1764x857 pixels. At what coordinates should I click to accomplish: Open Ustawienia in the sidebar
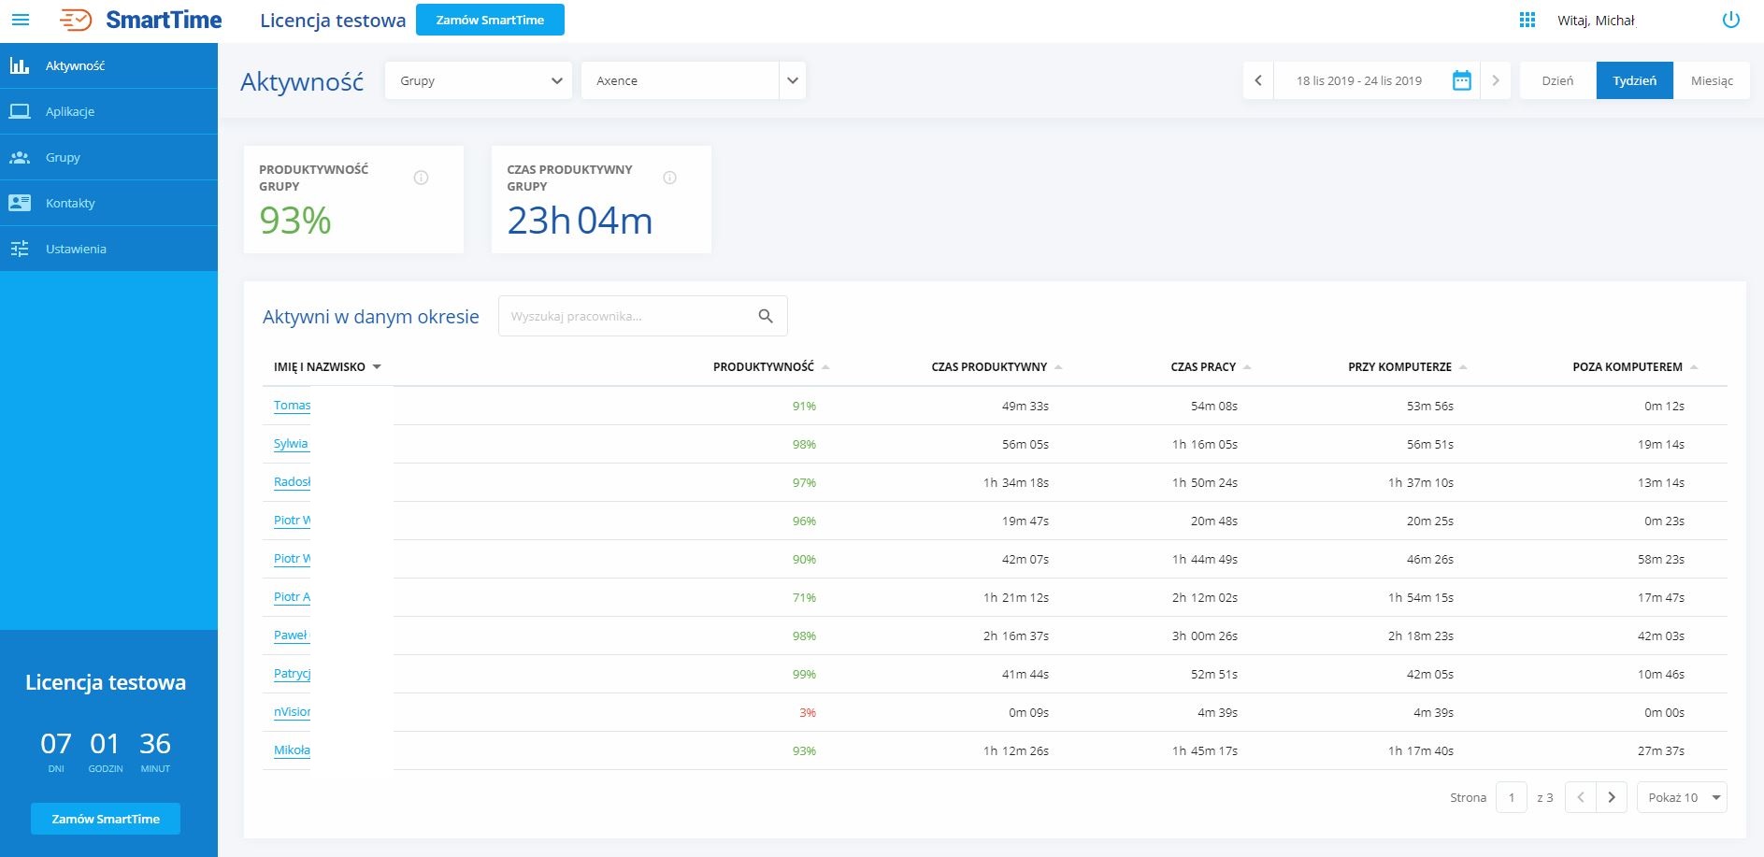point(76,249)
